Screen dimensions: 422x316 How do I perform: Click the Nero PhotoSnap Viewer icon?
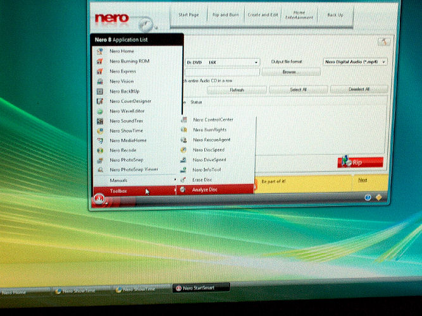(100, 170)
